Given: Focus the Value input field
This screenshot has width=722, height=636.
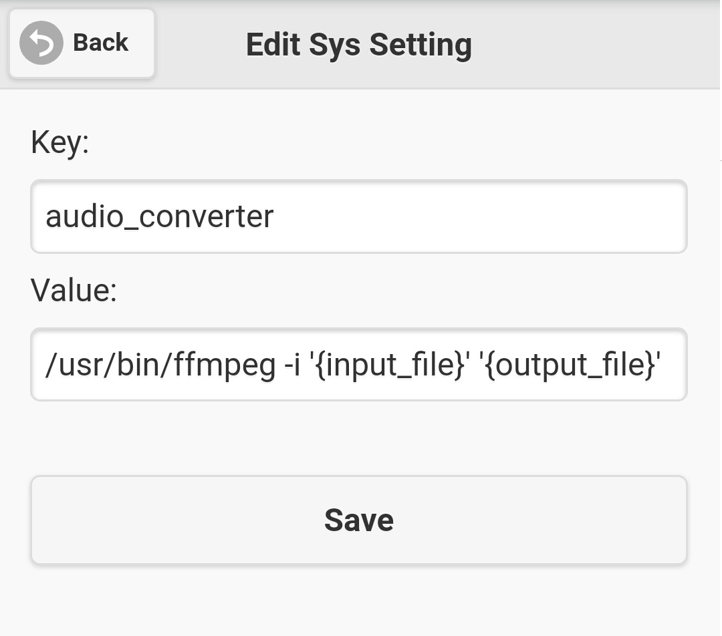Looking at the screenshot, I should [359, 365].
